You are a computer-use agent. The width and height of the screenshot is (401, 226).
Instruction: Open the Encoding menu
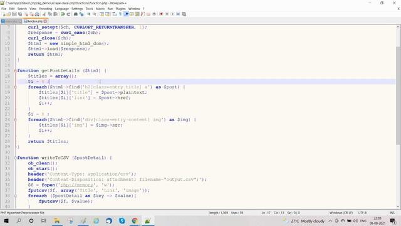coord(46,8)
